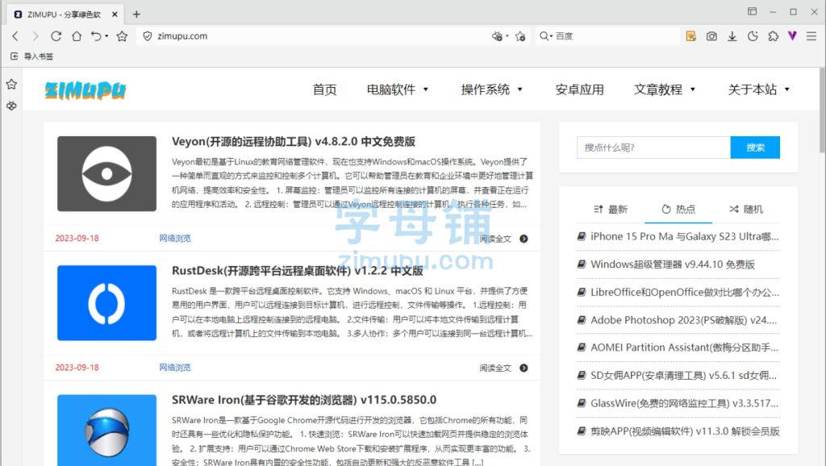The image size is (826, 466).
Task: Open a new tab with plus button
Action: (x=136, y=15)
